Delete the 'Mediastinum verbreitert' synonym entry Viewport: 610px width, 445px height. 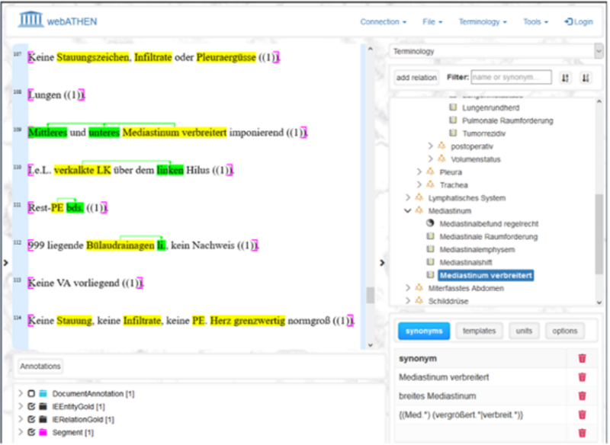582,377
